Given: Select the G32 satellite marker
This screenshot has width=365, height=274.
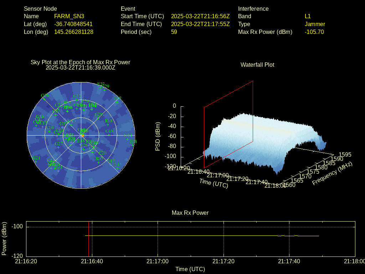Looking at the screenshot, I should pyautogui.click(x=76, y=100).
